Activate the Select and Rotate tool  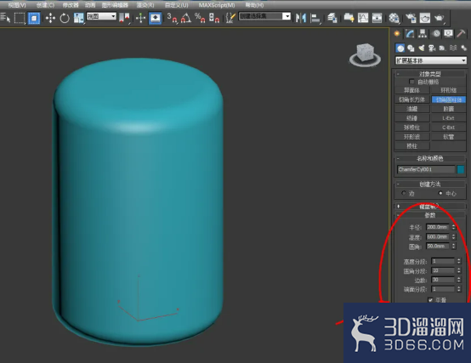65,19
